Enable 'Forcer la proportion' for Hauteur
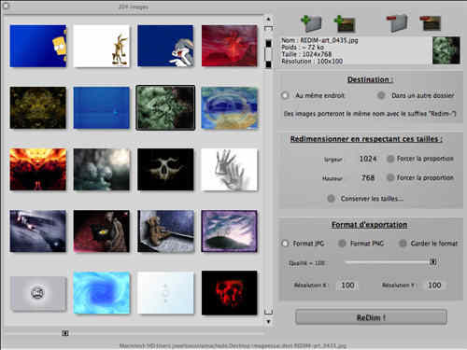This screenshot has width=467, height=350. (390, 177)
